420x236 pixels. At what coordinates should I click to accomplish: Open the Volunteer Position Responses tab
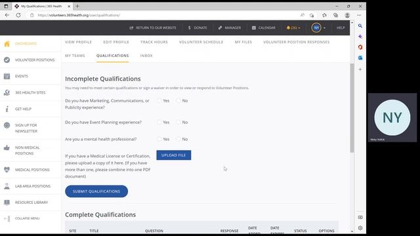(x=296, y=42)
